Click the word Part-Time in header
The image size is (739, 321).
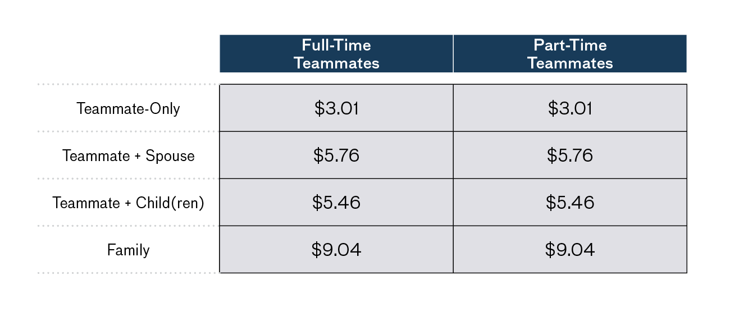[570, 45]
